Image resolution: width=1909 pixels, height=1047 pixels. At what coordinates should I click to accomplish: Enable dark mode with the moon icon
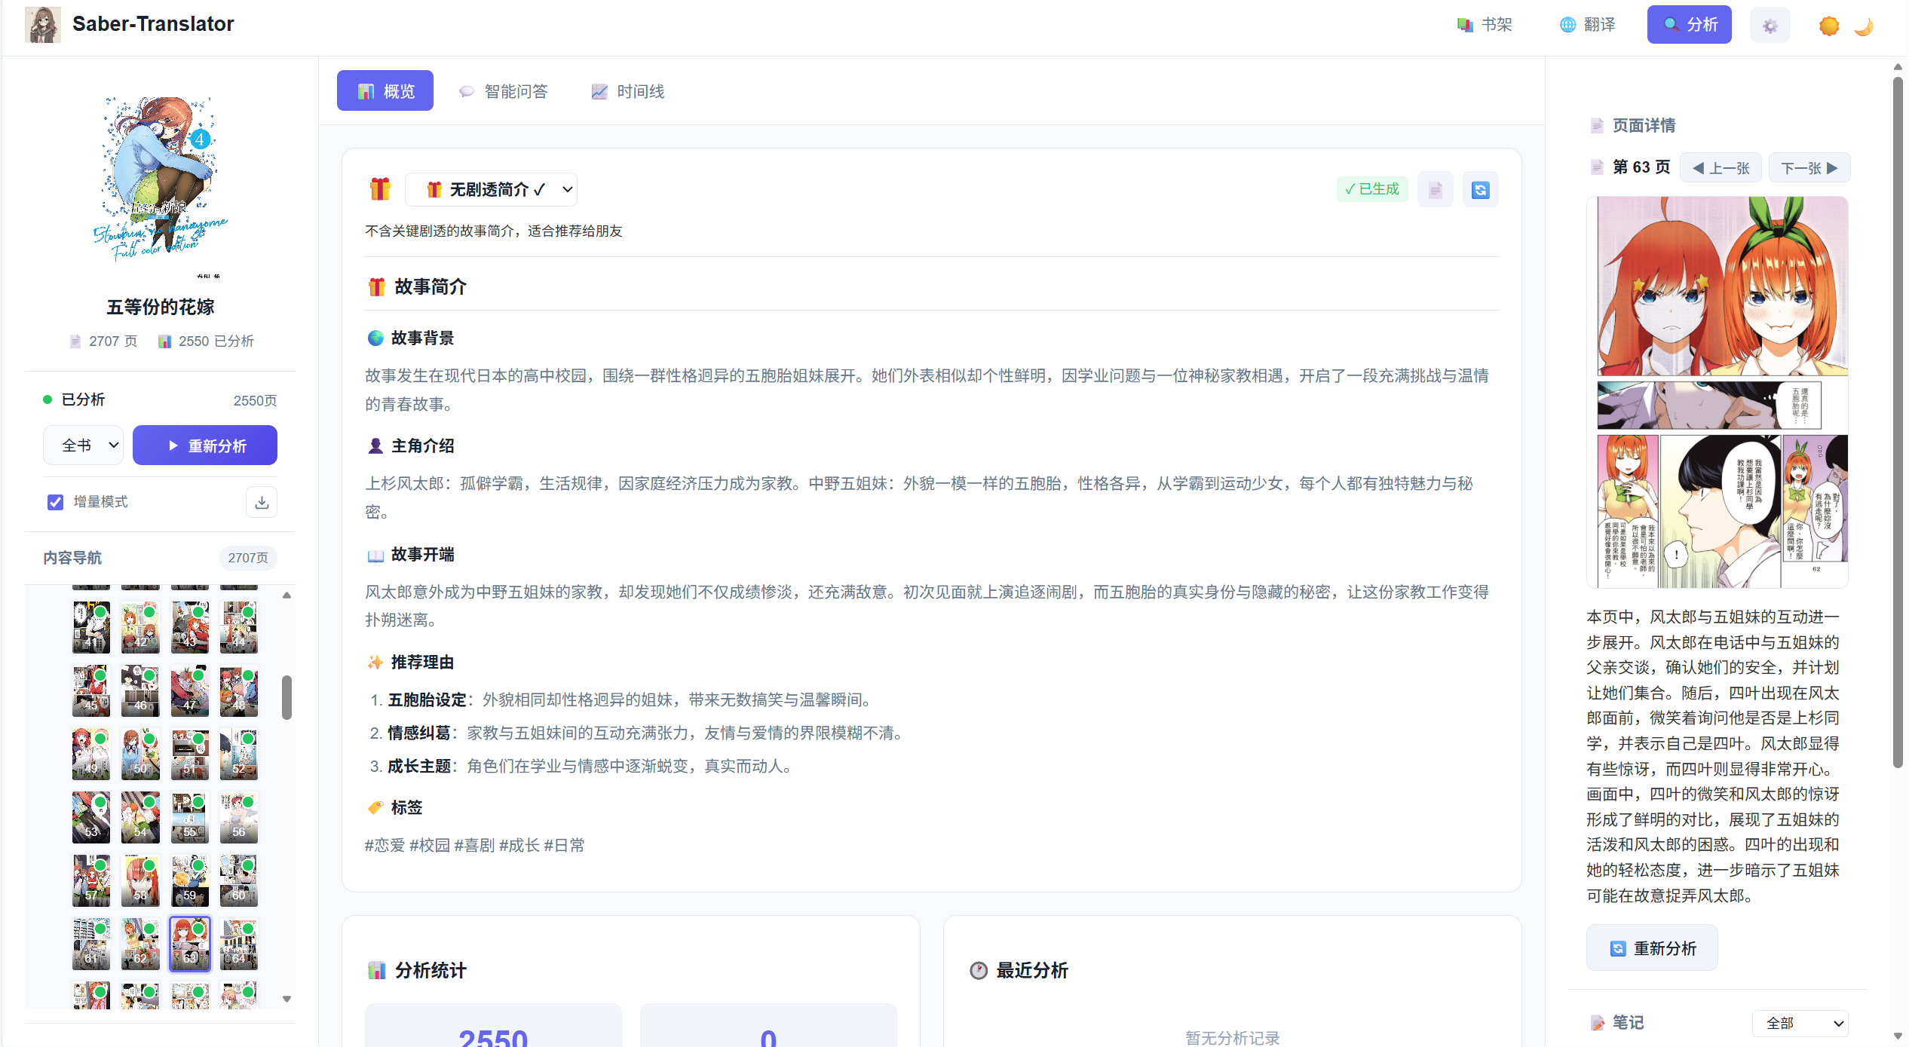tap(1863, 26)
